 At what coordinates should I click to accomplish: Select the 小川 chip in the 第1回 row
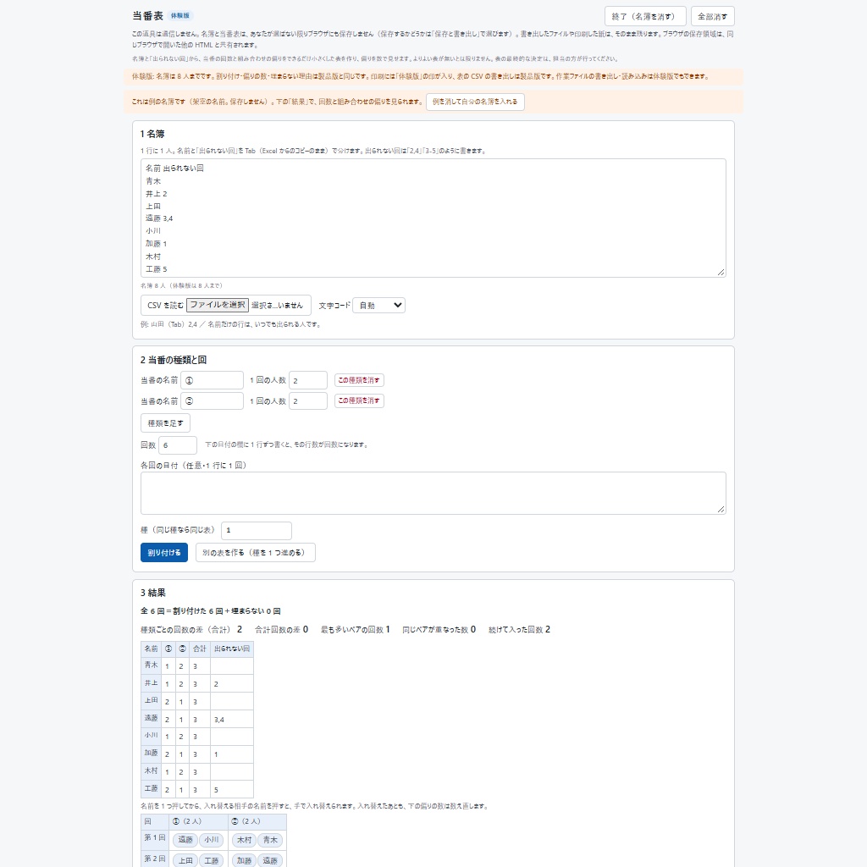tap(211, 840)
